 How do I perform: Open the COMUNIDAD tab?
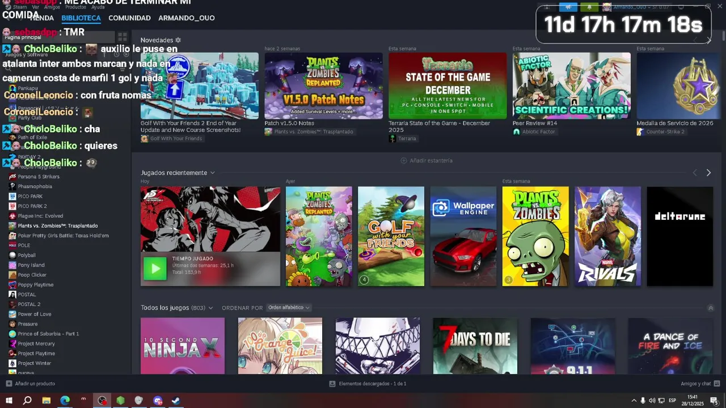(129, 18)
